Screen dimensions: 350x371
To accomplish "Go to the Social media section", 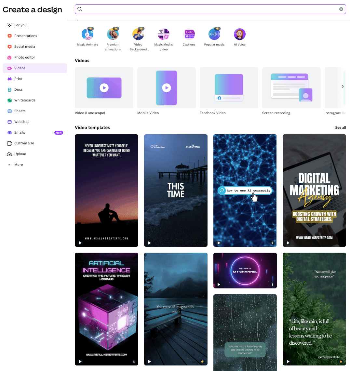I will pos(25,46).
